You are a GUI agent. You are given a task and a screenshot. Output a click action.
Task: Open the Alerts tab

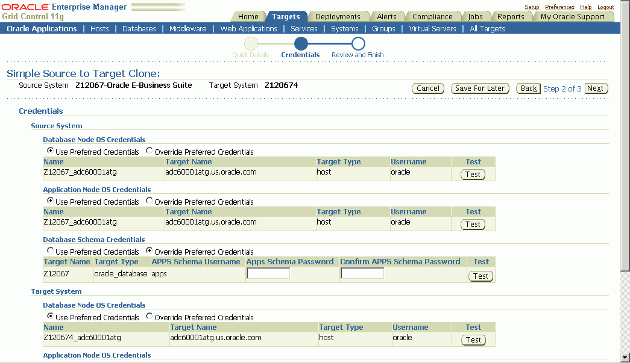coord(386,16)
